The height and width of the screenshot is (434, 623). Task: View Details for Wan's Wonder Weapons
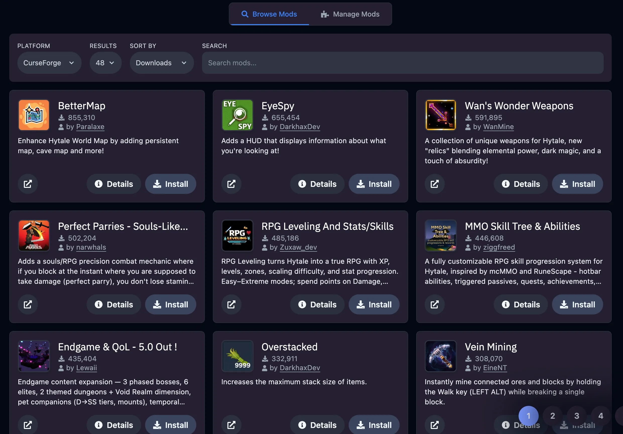coord(521,184)
